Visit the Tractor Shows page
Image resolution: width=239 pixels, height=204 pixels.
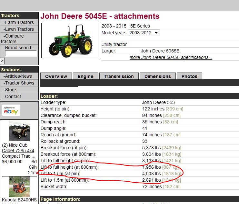(x=19, y=83)
